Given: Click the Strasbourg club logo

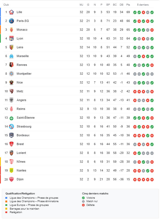Looking at the screenshot, I should (x=11, y=127).
